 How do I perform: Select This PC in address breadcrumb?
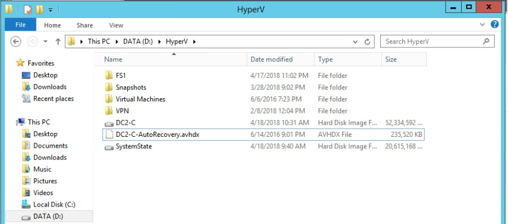tap(99, 41)
